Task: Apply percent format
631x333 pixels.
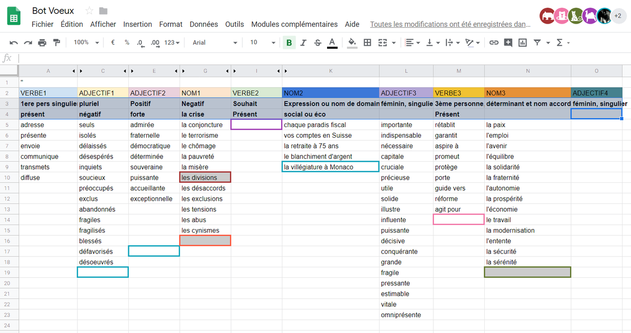Action: point(127,43)
